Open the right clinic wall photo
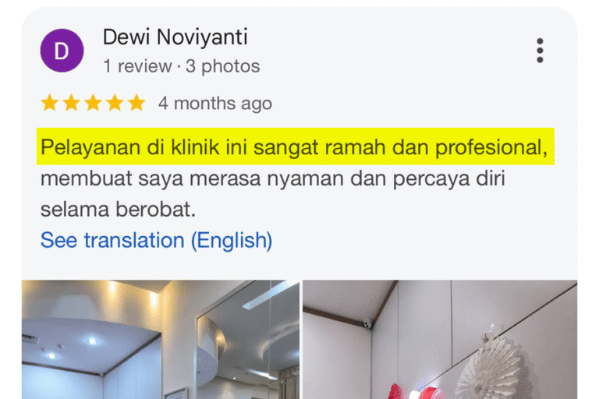 click(440, 340)
